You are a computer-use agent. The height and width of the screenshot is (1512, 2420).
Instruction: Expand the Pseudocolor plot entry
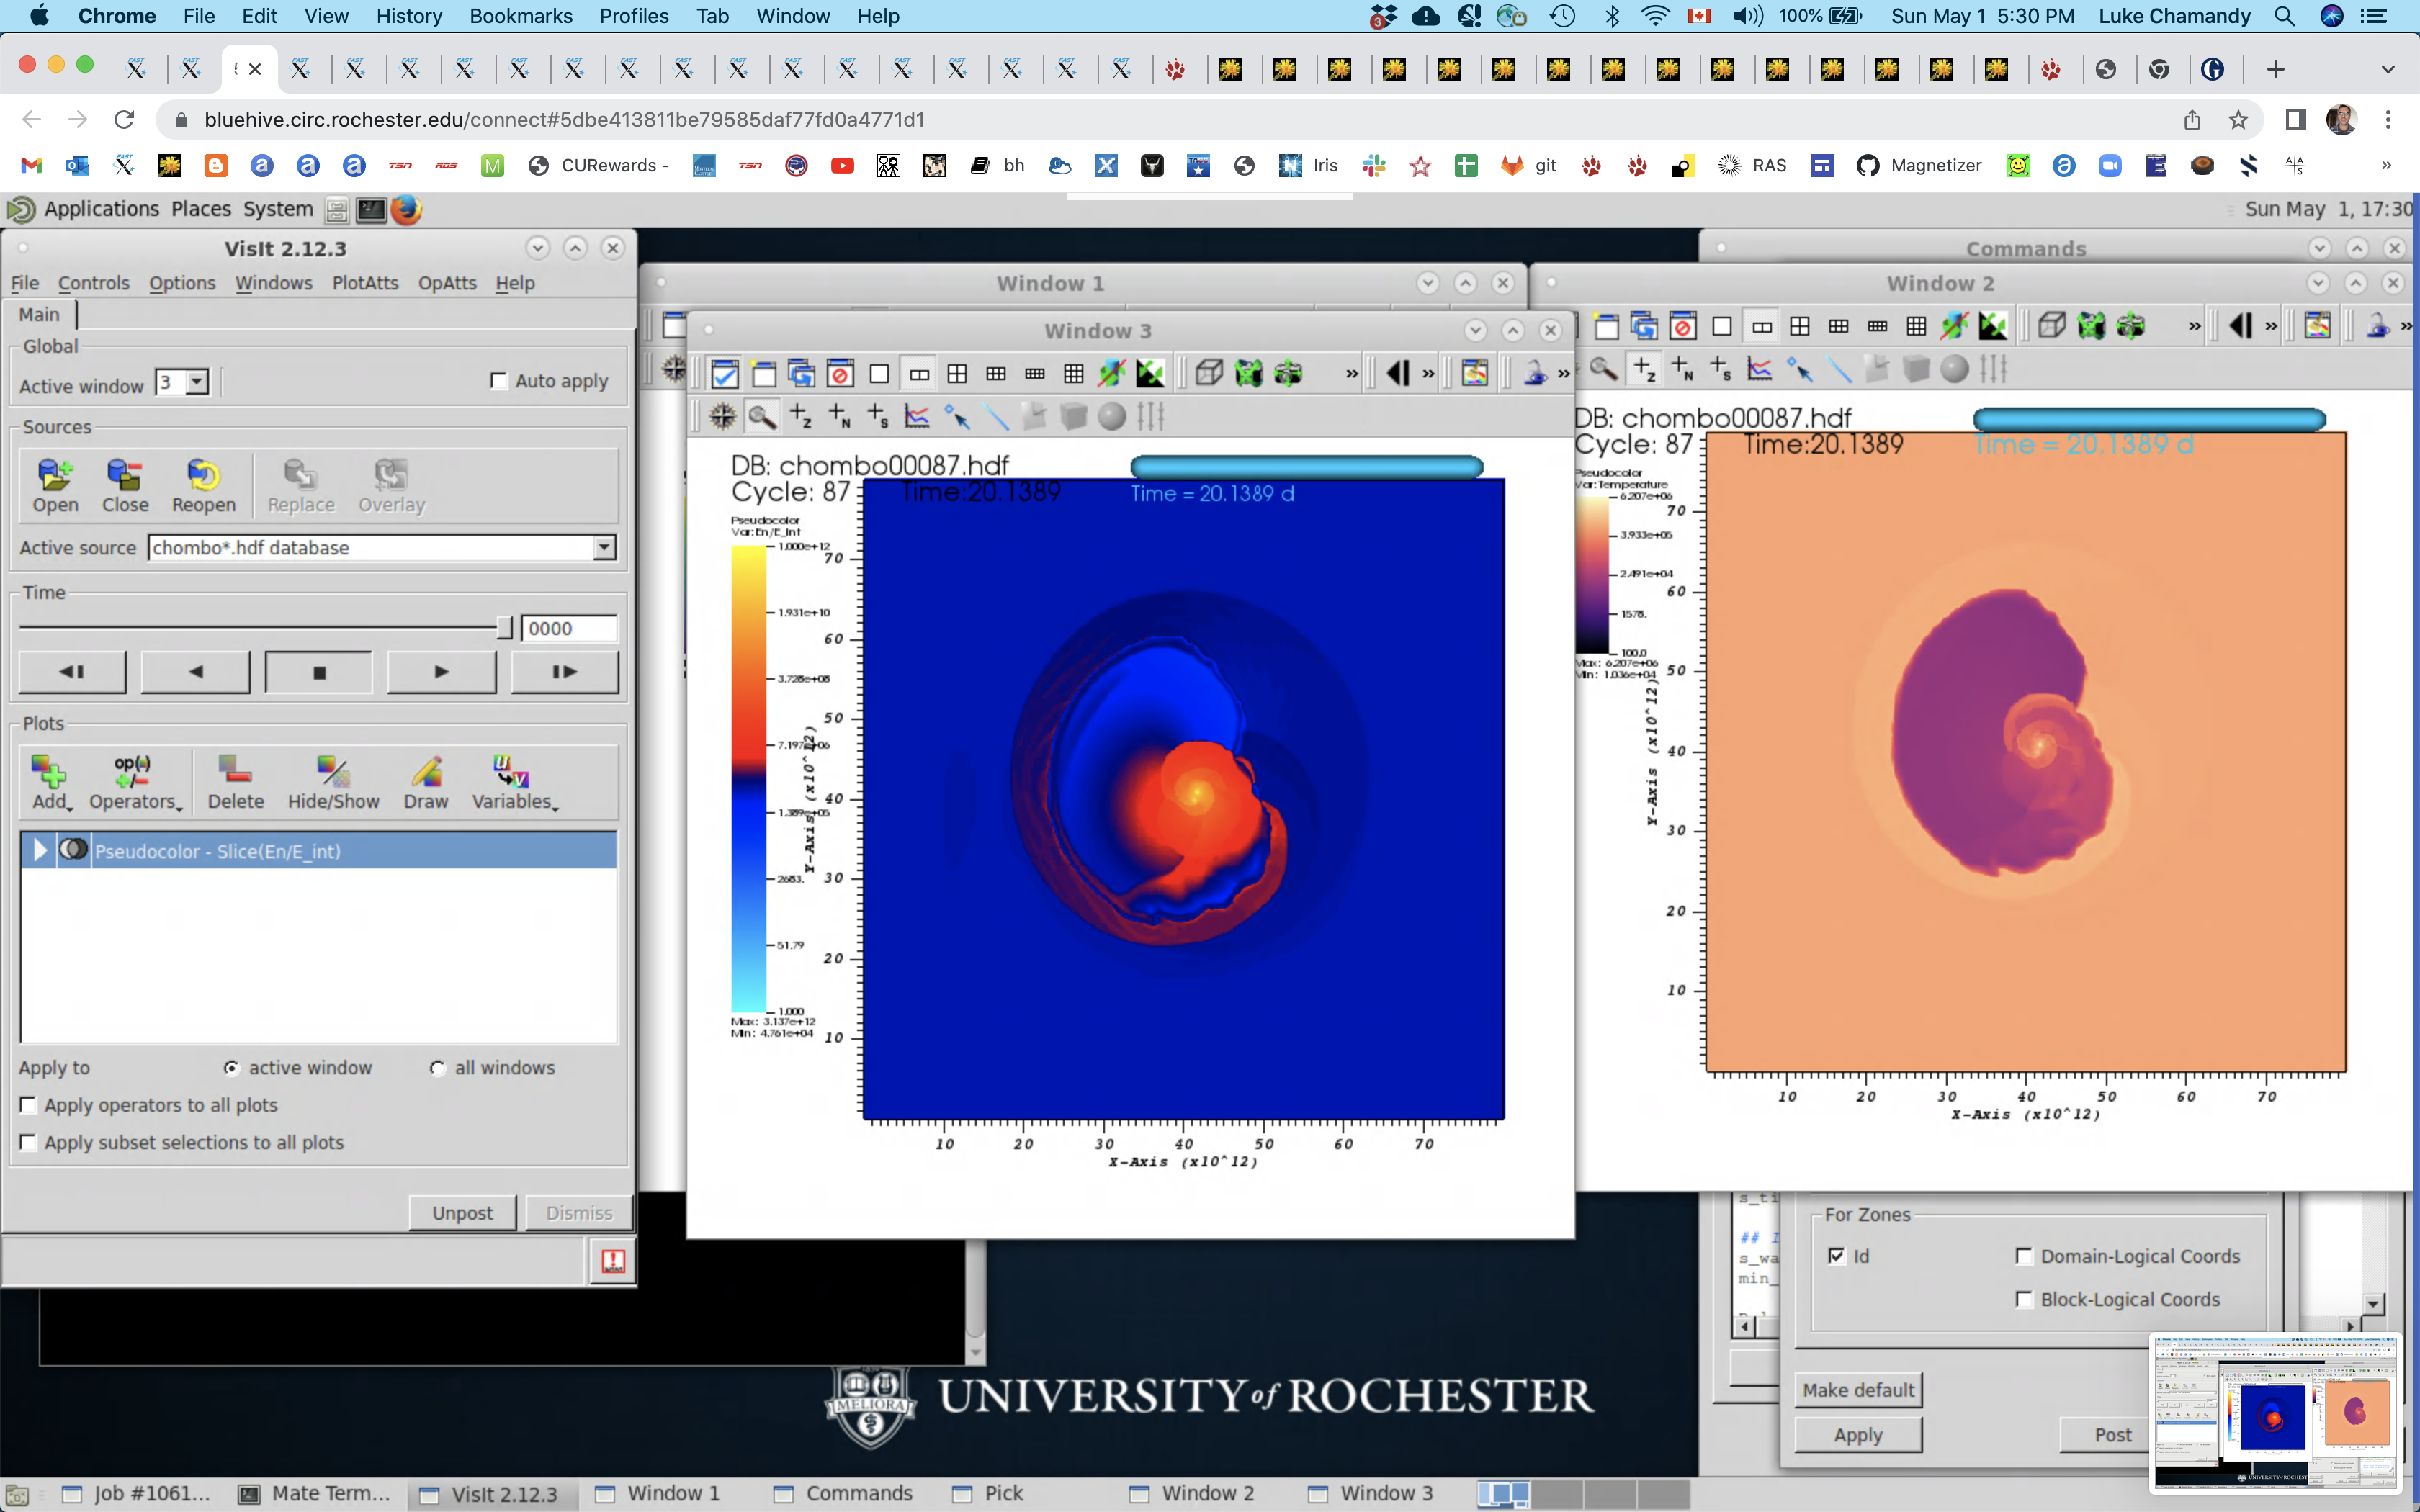tap(40, 850)
